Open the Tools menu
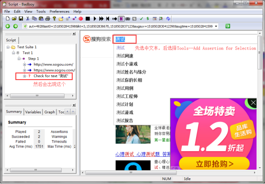Image resolution: width=265 pixels, height=184 pixels. (41, 11)
